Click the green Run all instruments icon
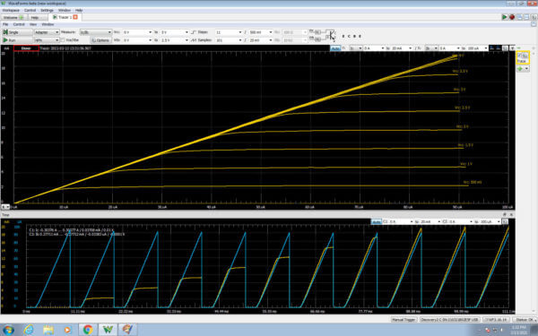538x336 pixels. tap(505, 17)
